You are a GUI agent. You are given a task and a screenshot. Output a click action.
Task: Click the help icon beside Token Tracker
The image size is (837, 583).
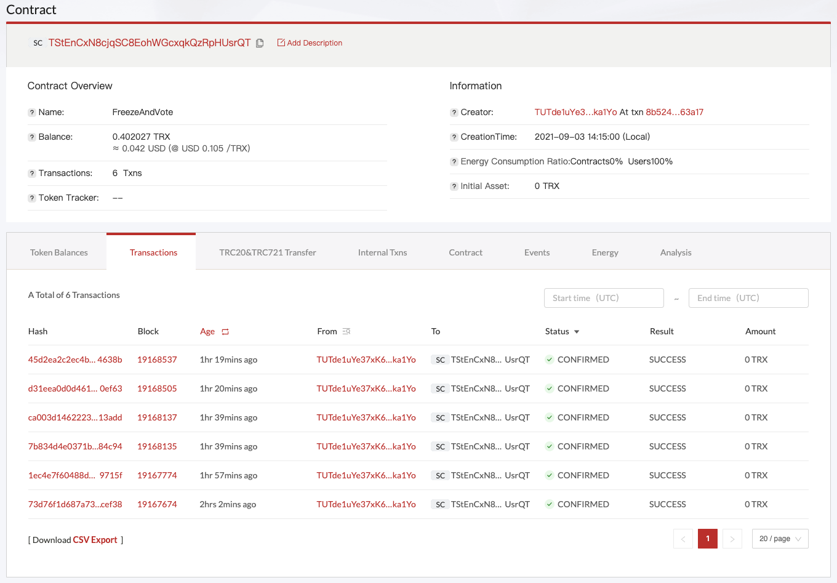tap(31, 198)
